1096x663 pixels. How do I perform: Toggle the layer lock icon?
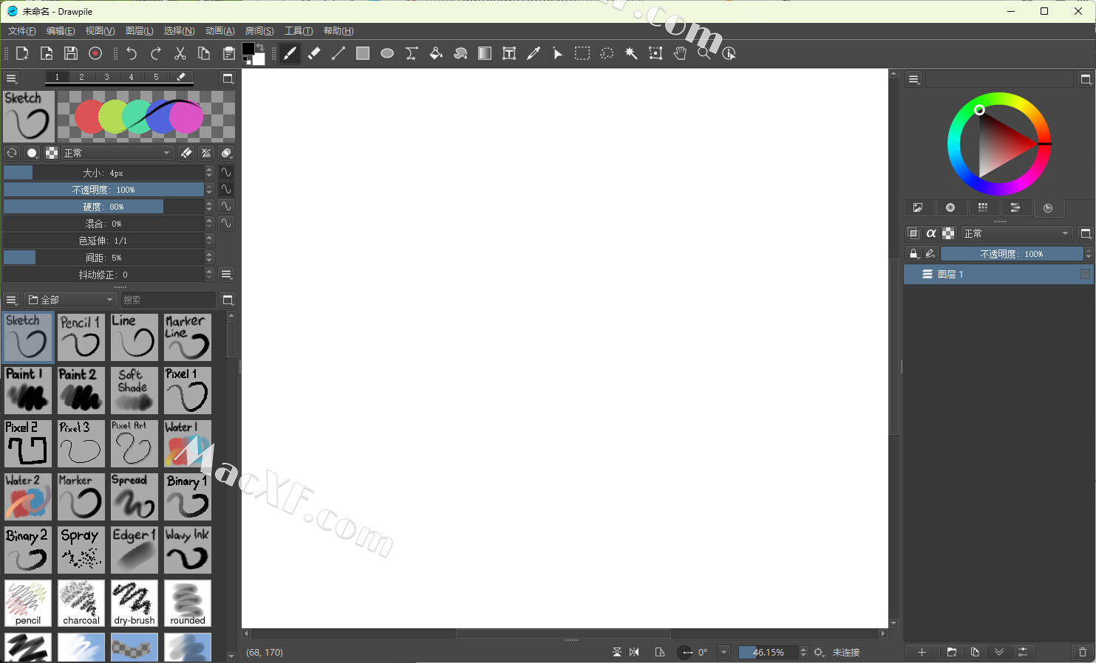[913, 254]
